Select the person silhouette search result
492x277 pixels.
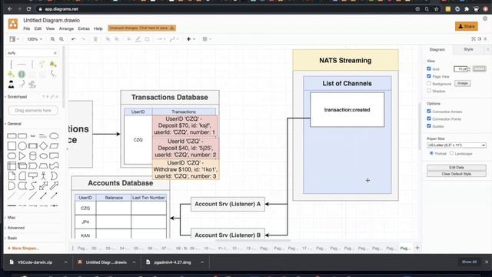(x=12, y=84)
